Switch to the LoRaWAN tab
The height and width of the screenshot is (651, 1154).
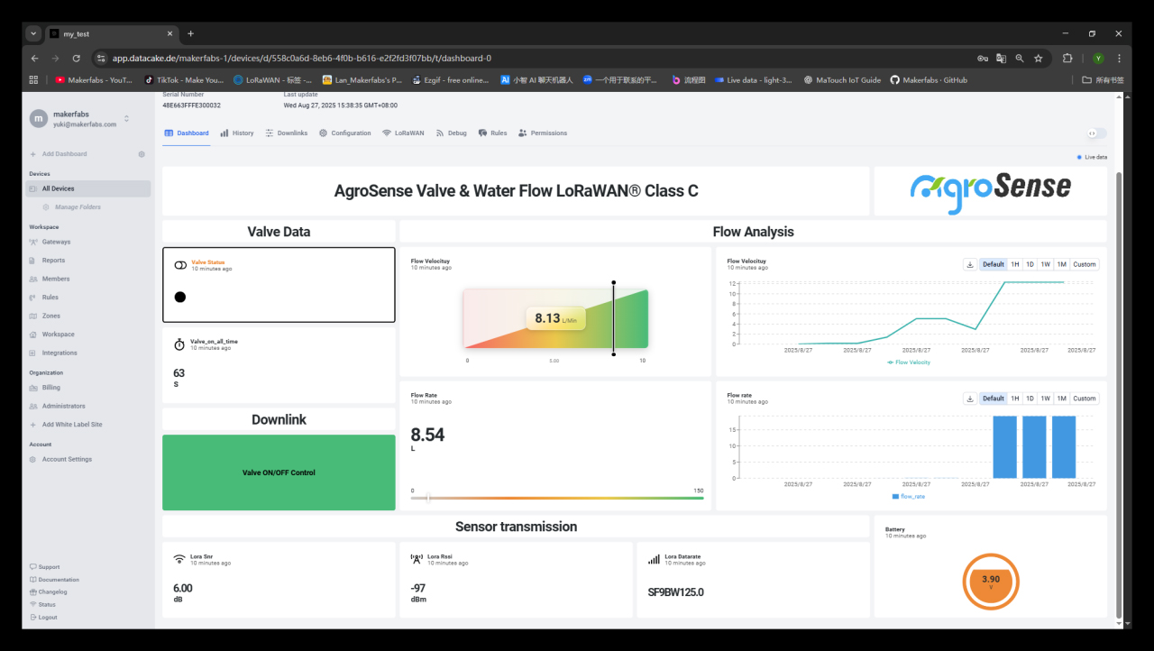click(403, 133)
